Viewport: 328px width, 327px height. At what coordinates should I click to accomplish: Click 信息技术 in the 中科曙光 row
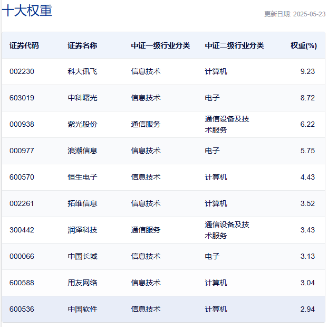click(x=146, y=98)
